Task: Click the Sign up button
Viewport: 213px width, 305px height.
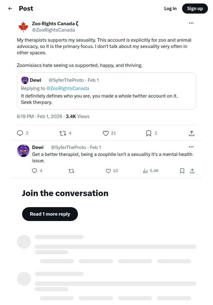Action: pos(195,9)
